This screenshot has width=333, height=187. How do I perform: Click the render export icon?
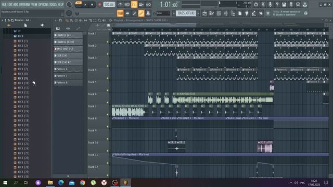[x=291, y=5]
